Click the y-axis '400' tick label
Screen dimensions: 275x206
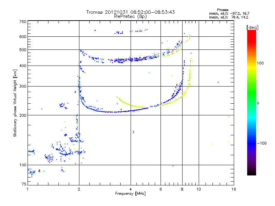pyautogui.click(x=23, y=66)
